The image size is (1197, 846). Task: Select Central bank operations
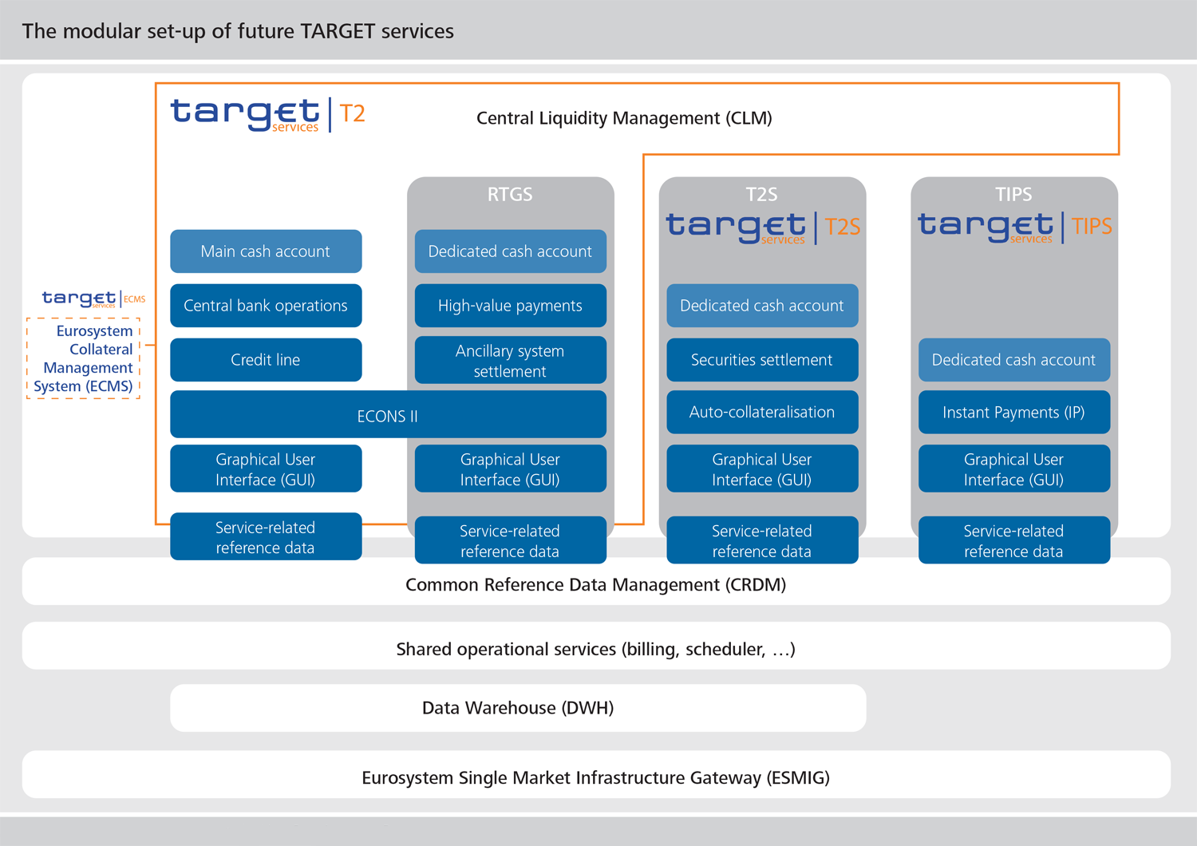(x=266, y=306)
